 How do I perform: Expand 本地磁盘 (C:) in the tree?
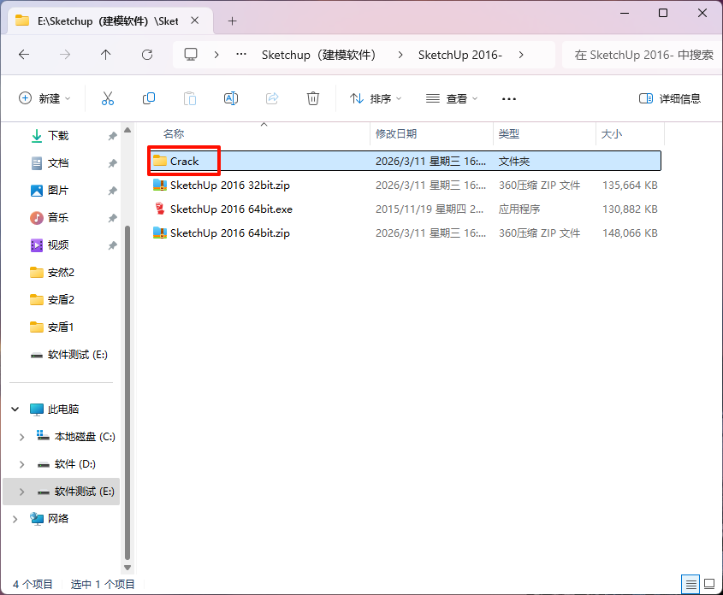click(21, 437)
